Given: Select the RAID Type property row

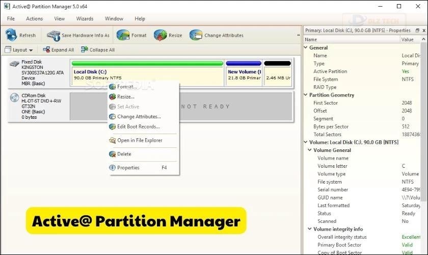Looking at the screenshot, I should (362, 87).
